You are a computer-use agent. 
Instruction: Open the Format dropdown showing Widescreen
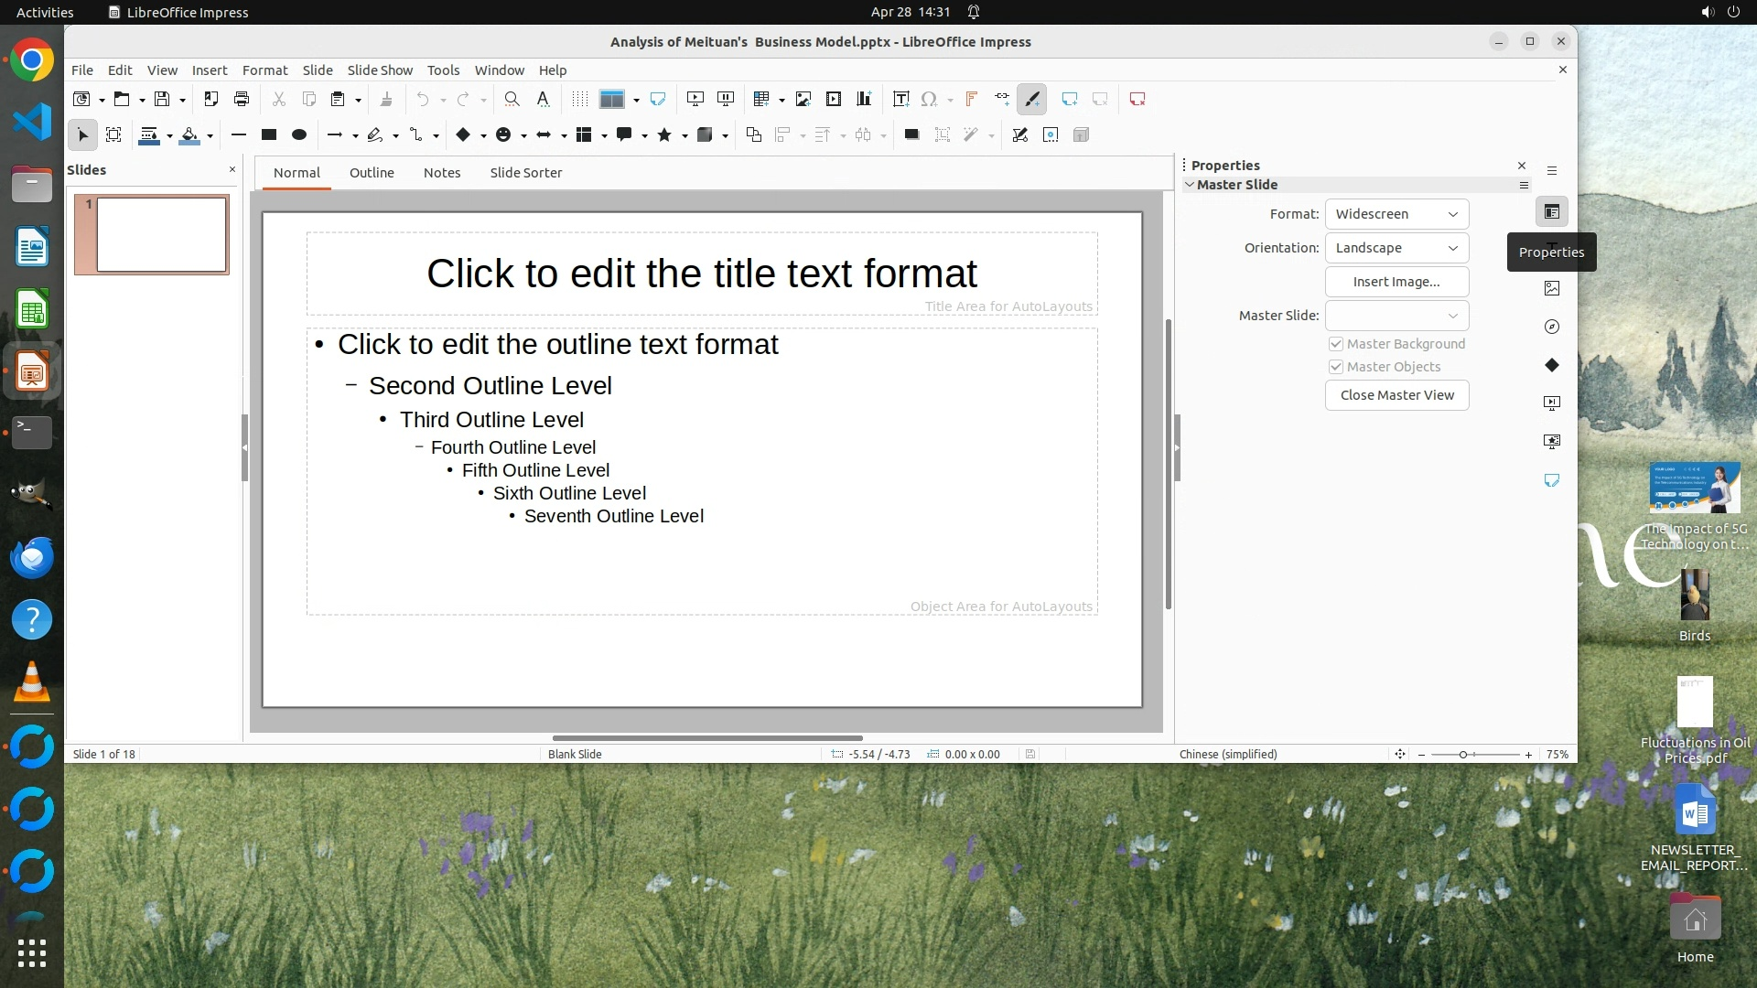click(x=1396, y=214)
